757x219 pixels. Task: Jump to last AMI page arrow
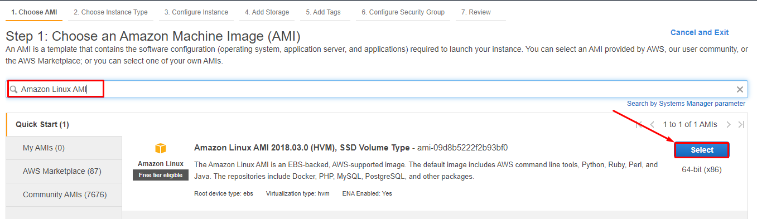(x=741, y=124)
